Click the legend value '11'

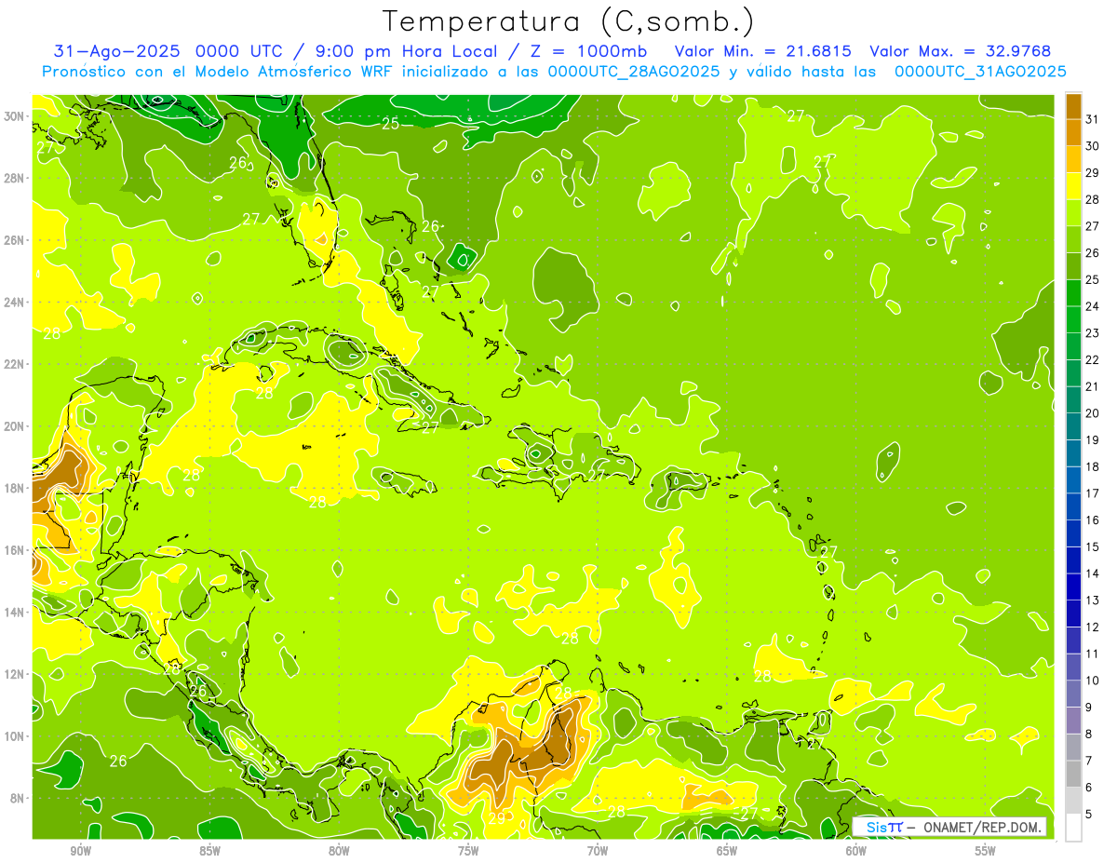pos(1093,654)
